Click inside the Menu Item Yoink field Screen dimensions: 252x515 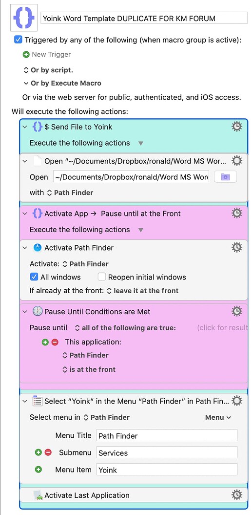tap(167, 470)
